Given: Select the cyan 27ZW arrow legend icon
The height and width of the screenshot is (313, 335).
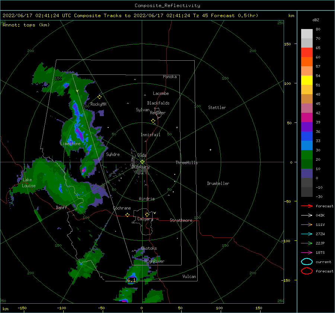Looking at the screenshot, I should (x=307, y=234).
